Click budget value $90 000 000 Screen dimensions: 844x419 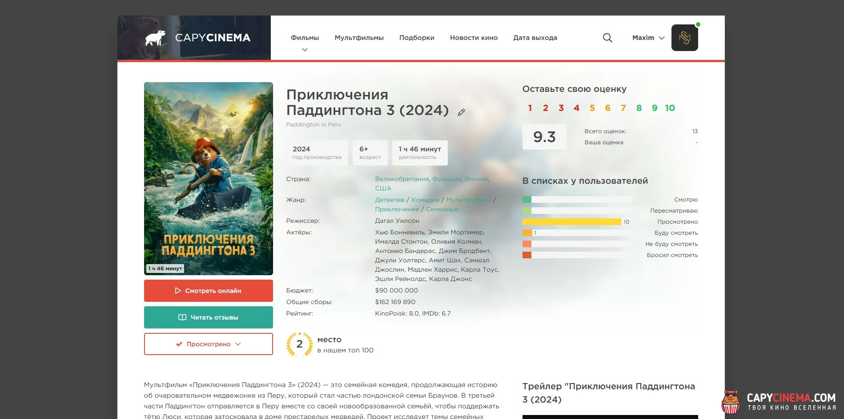396,290
